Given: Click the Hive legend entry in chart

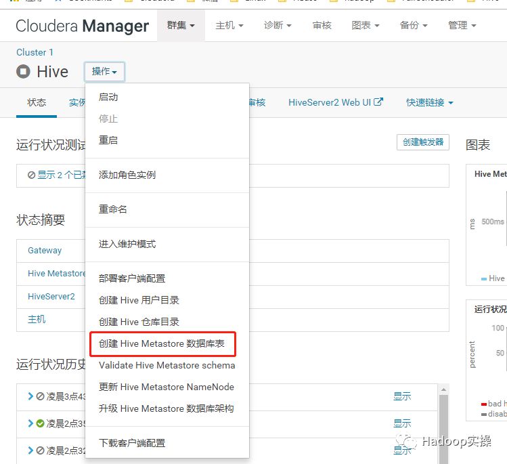Looking at the screenshot, I should [493, 278].
